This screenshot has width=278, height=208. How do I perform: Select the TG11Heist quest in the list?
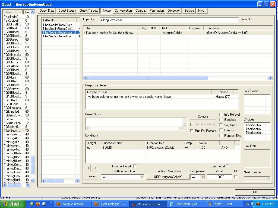coord(17,104)
